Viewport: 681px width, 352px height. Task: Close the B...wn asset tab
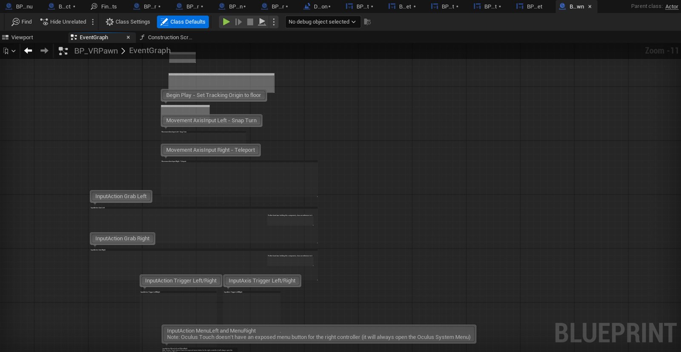(x=590, y=6)
